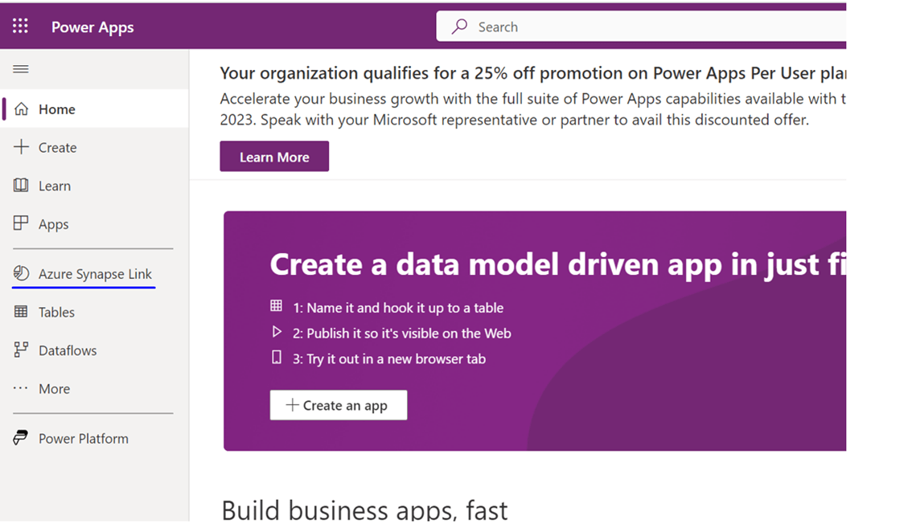Open the app launcher waffle icon
Viewport: 908px width, 532px height.
click(x=20, y=27)
